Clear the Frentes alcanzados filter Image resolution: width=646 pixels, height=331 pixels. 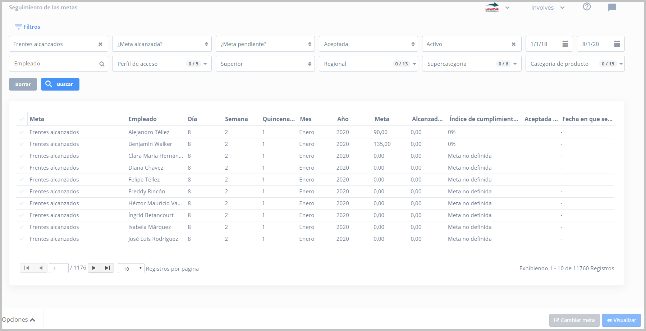click(x=100, y=44)
